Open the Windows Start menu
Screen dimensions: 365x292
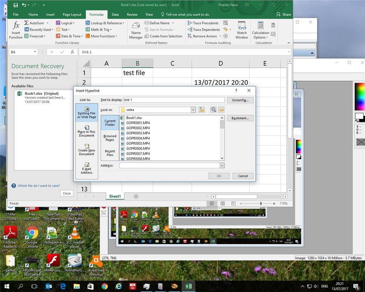click(6, 286)
